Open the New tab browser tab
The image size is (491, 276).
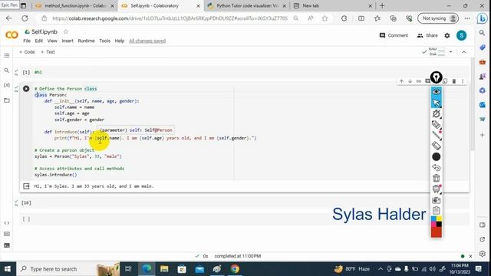click(333, 5)
